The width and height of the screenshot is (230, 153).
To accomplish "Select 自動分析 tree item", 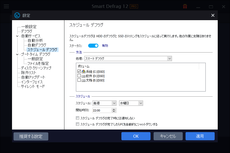I will pyautogui.click(x=35, y=41).
